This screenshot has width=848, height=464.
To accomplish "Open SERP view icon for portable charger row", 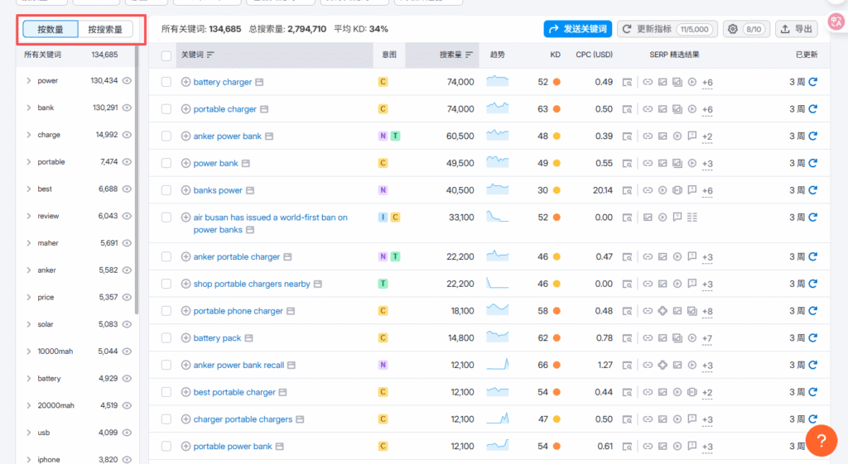I will (627, 109).
